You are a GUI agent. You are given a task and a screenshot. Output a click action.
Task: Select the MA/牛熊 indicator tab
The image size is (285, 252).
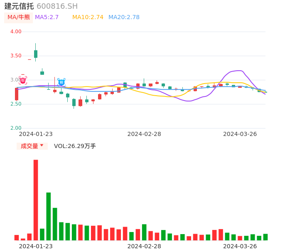(19, 17)
